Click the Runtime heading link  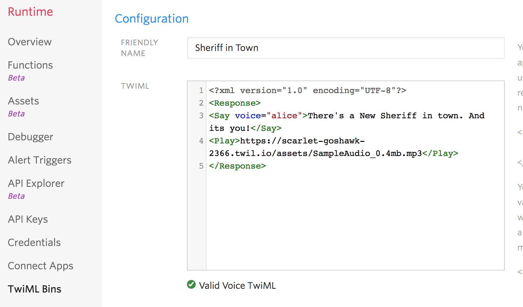coord(30,12)
